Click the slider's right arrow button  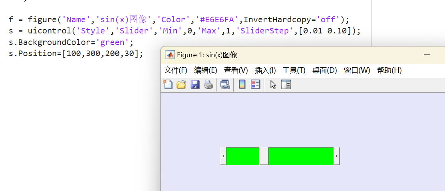tap(337, 156)
